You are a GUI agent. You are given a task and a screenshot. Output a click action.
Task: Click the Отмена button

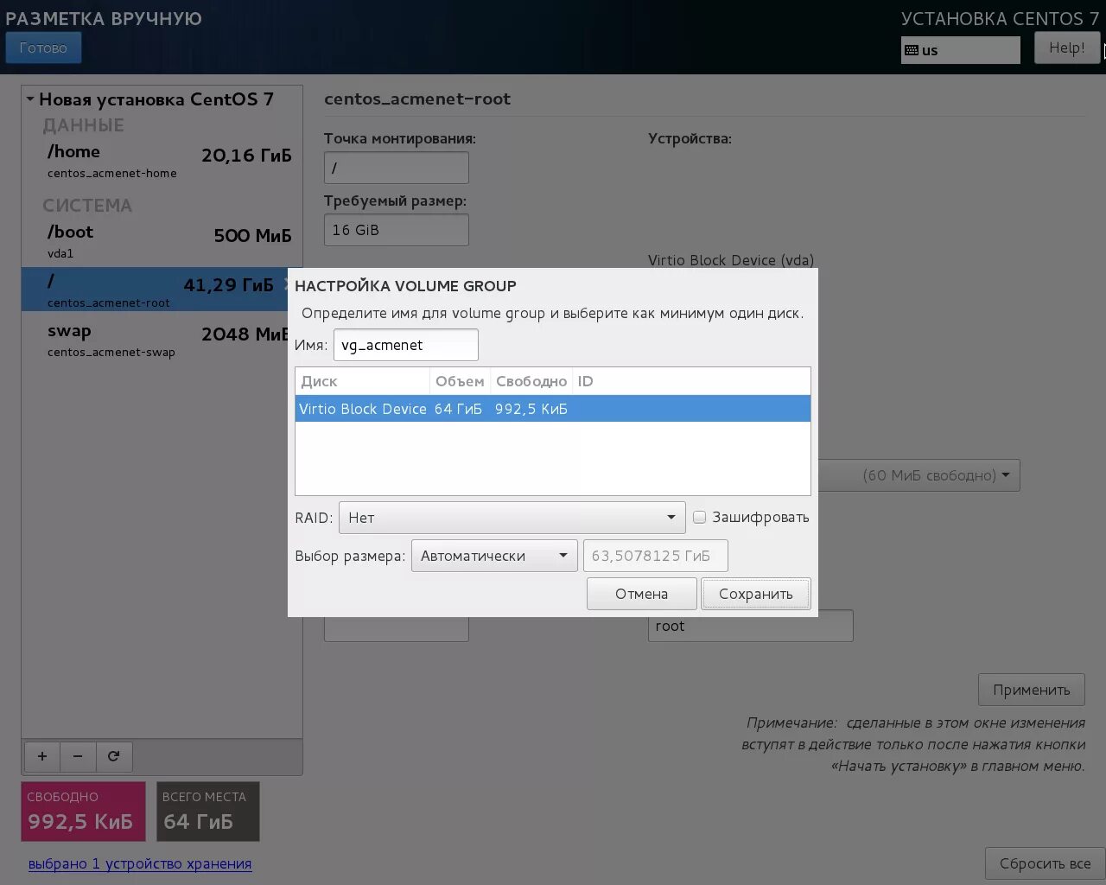tap(641, 594)
